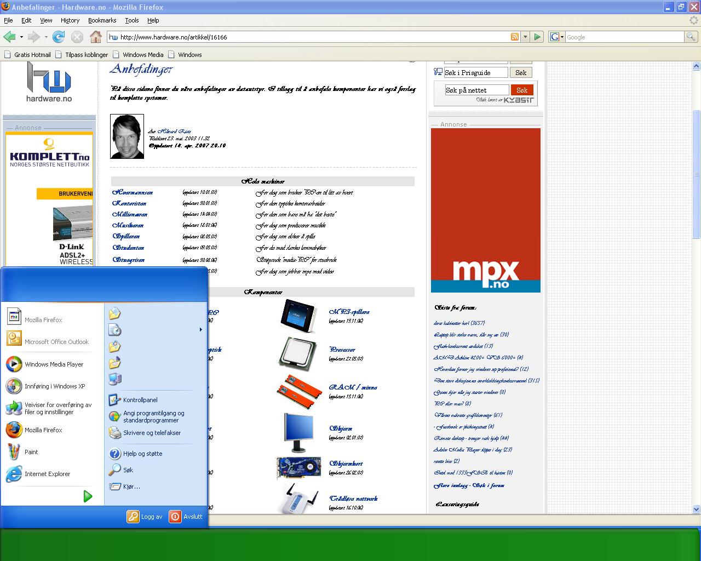This screenshot has height=561, width=701.
Task: Click the Søk på nettet field
Action: click(x=476, y=90)
